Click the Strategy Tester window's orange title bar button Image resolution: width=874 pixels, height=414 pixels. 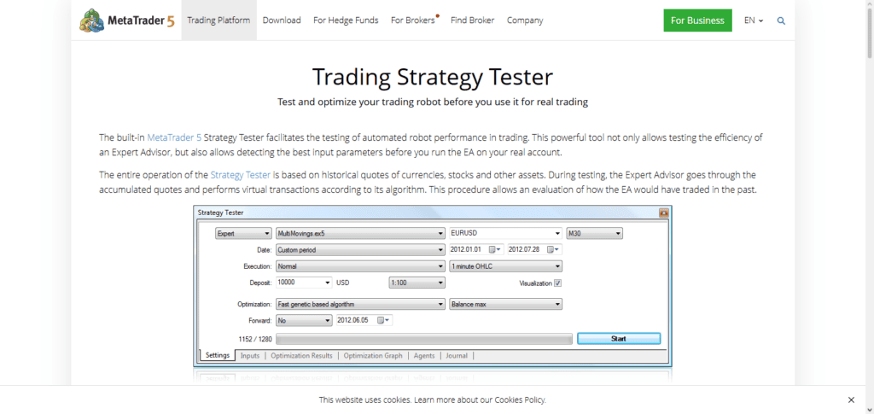tap(663, 213)
